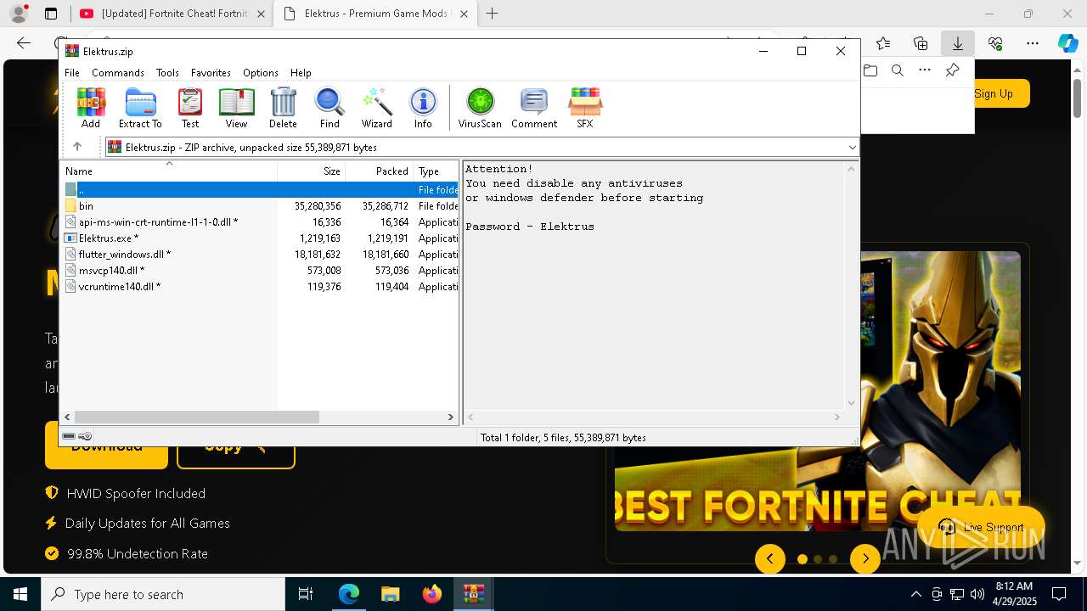The image size is (1087, 611).
Task: Open the Commands menu
Action: point(118,73)
